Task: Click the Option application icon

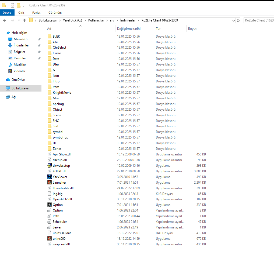Action: [50, 205]
